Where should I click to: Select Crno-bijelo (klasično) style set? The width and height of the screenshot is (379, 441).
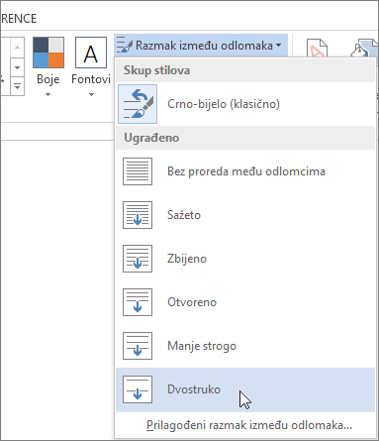pos(245,104)
